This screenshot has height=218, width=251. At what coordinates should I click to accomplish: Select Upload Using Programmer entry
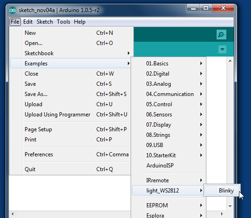[x=71, y=115]
